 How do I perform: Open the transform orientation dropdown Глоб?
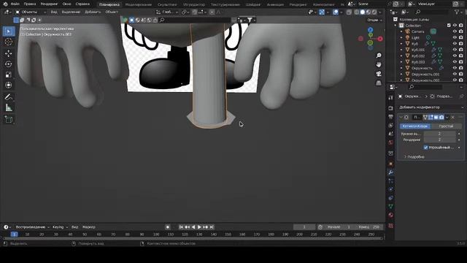click(x=167, y=12)
